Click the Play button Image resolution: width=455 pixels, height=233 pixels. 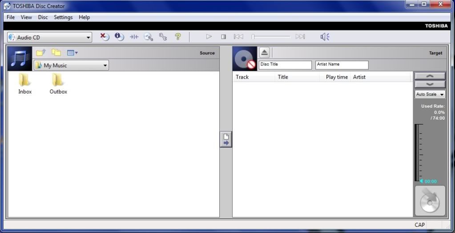(x=209, y=36)
